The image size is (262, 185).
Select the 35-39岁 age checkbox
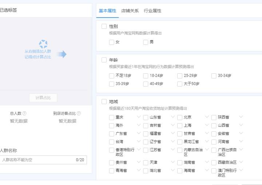point(112,84)
